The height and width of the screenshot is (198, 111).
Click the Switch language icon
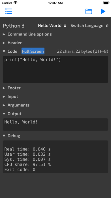[x=107, y=26]
